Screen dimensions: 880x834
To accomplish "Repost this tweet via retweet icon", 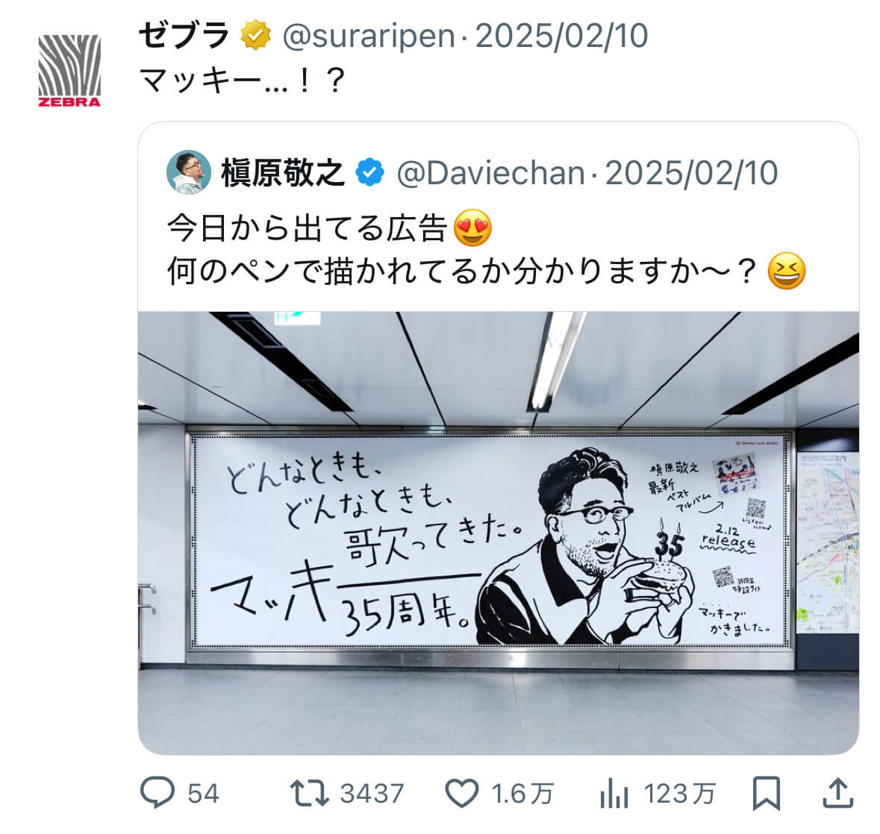I will click(309, 793).
